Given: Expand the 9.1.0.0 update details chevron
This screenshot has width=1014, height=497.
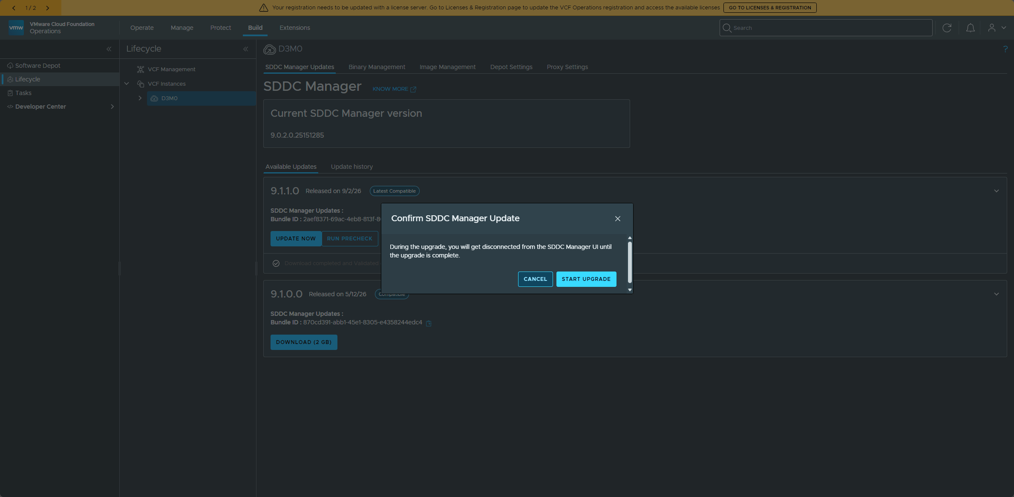Looking at the screenshot, I should tap(996, 294).
